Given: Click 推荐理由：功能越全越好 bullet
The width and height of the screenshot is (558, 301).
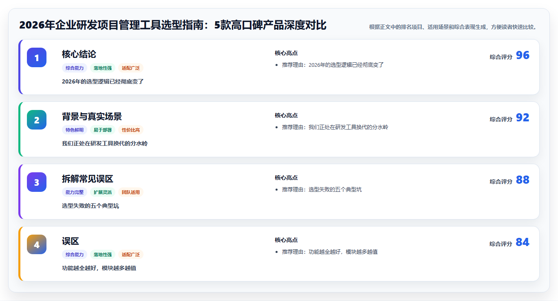Looking at the screenshot, I should point(330,252).
